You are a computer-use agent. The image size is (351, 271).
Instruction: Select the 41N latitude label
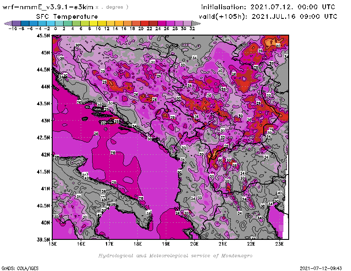pyautogui.click(x=46, y=189)
